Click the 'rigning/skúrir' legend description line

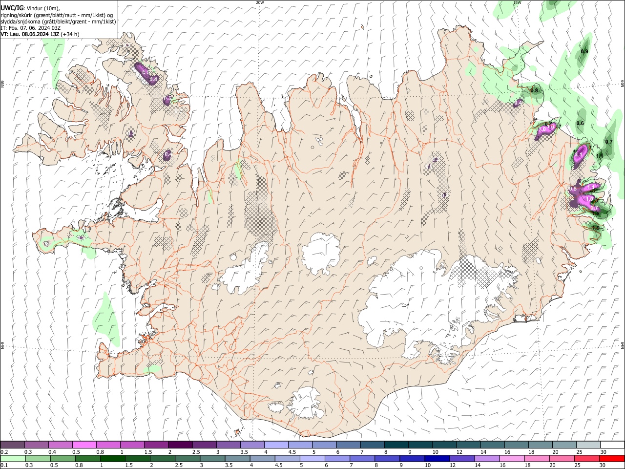point(57,15)
